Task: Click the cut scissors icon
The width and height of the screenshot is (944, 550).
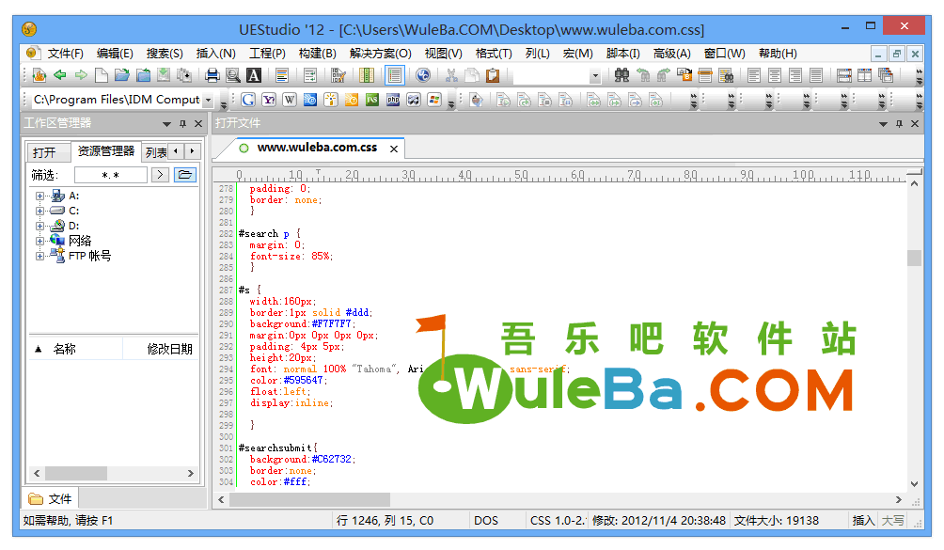Action: (451, 75)
